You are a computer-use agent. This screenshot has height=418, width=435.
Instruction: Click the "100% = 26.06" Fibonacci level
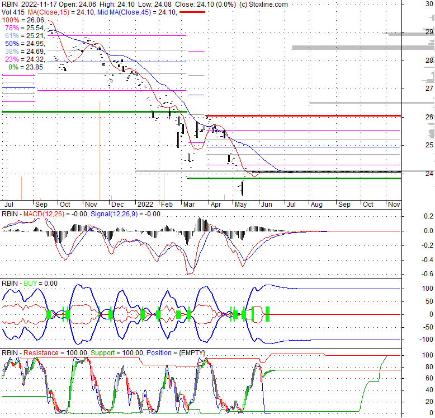click(x=23, y=20)
